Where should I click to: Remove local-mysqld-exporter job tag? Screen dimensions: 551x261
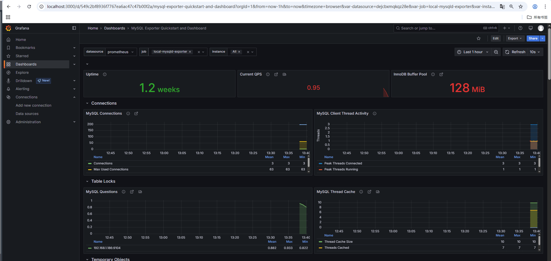point(190,52)
